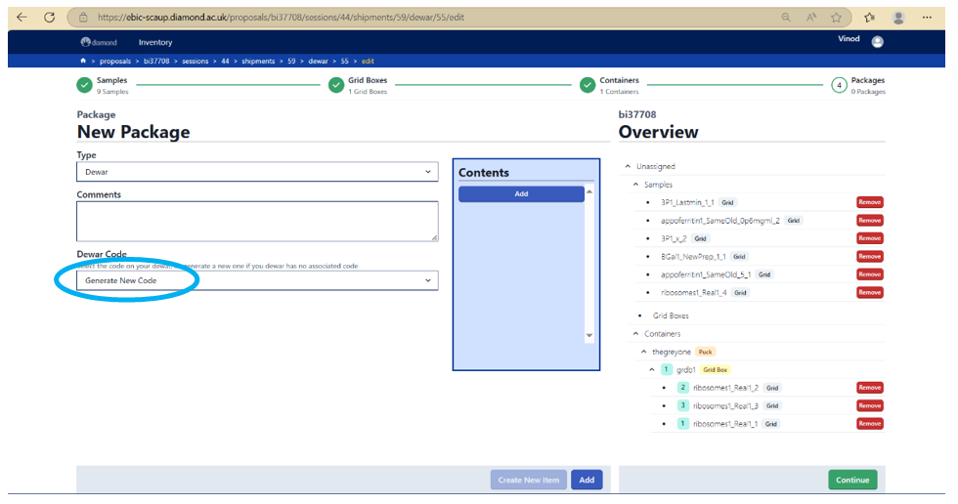Click the Grid Boxes step label
This screenshot has width=958, height=504.
pos(368,80)
